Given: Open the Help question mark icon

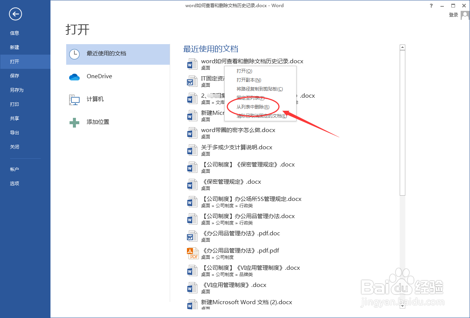Looking at the screenshot, I should point(431,6).
